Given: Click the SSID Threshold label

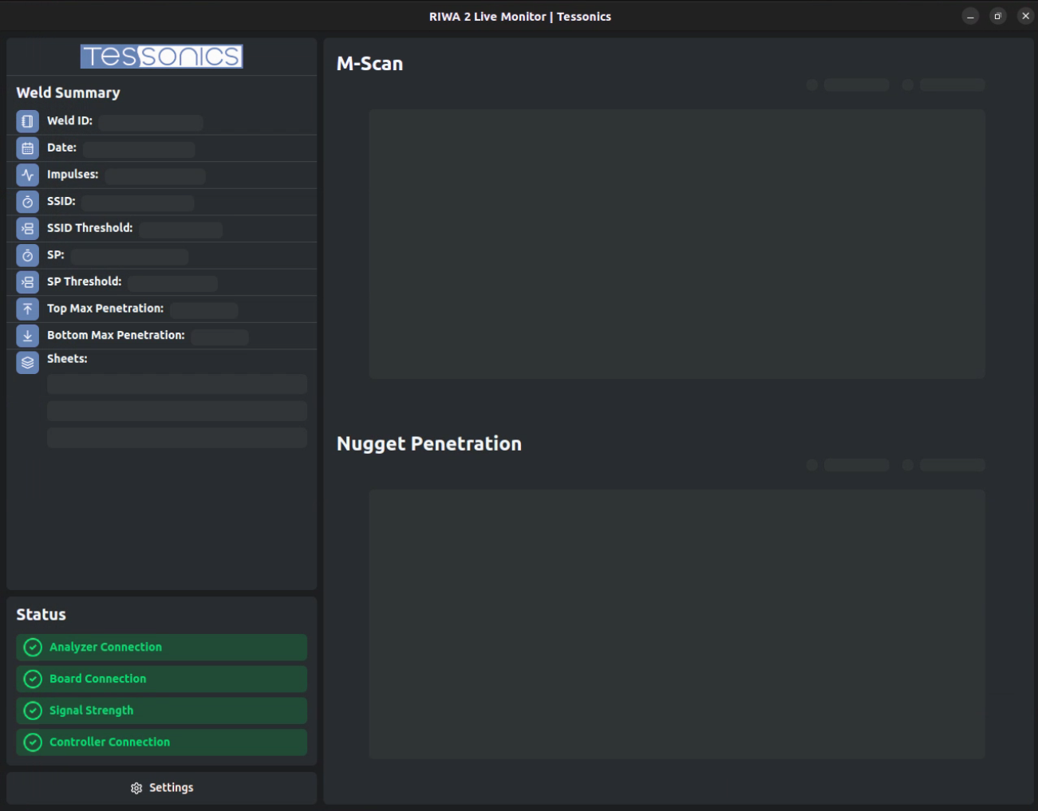Looking at the screenshot, I should [89, 228].
